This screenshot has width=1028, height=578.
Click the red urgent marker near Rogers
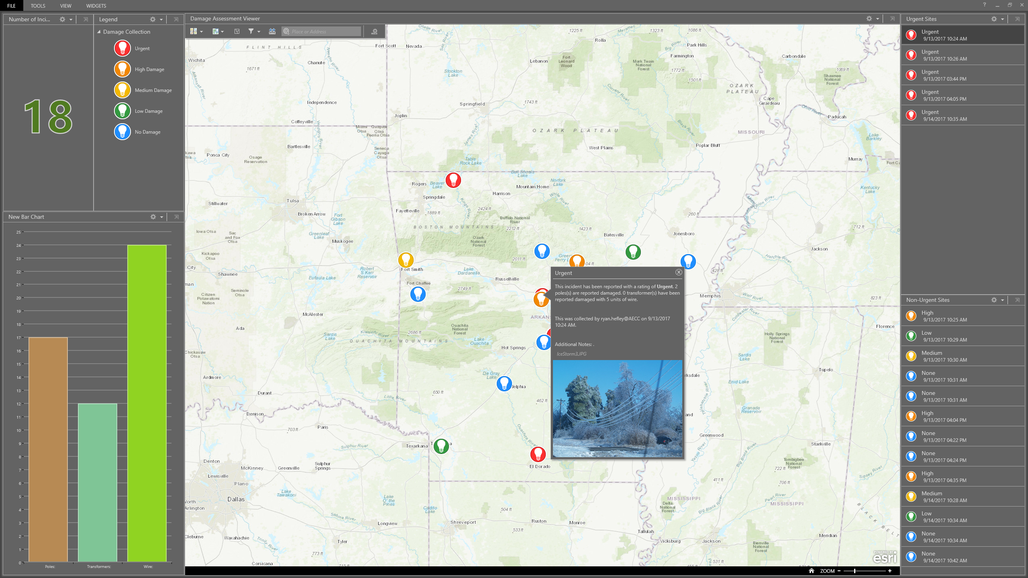point(453,180)
